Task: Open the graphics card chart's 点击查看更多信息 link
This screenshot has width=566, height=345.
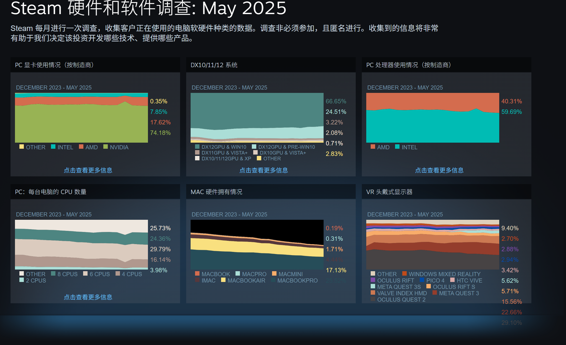Action: click(88, 170)
